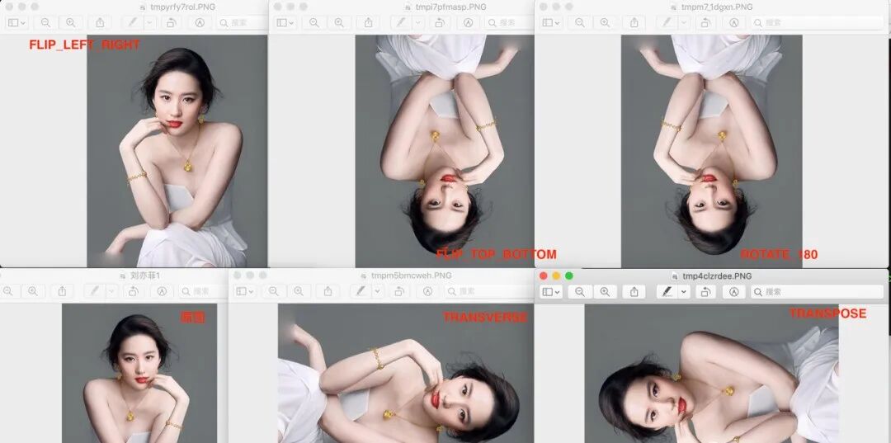Share the tmpm7_1dgxn.PNG image
Screen dimensions: 891x443
click(634, 23)
